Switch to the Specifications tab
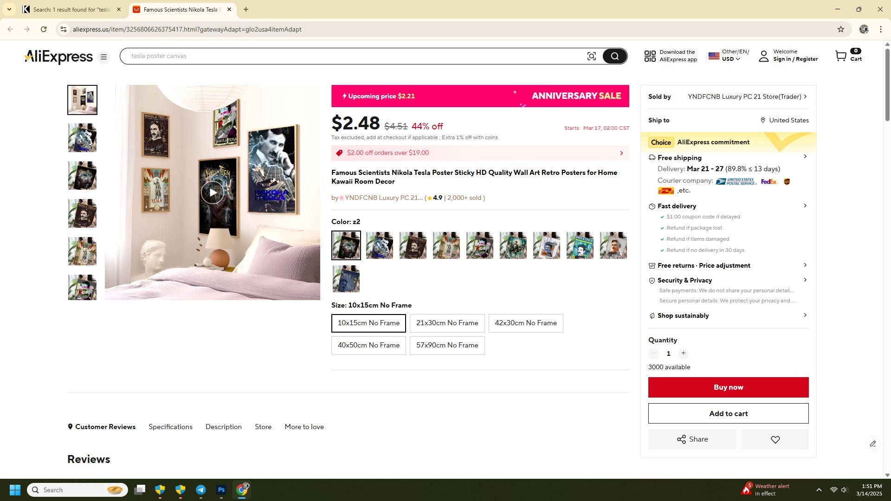 point(170,427)
